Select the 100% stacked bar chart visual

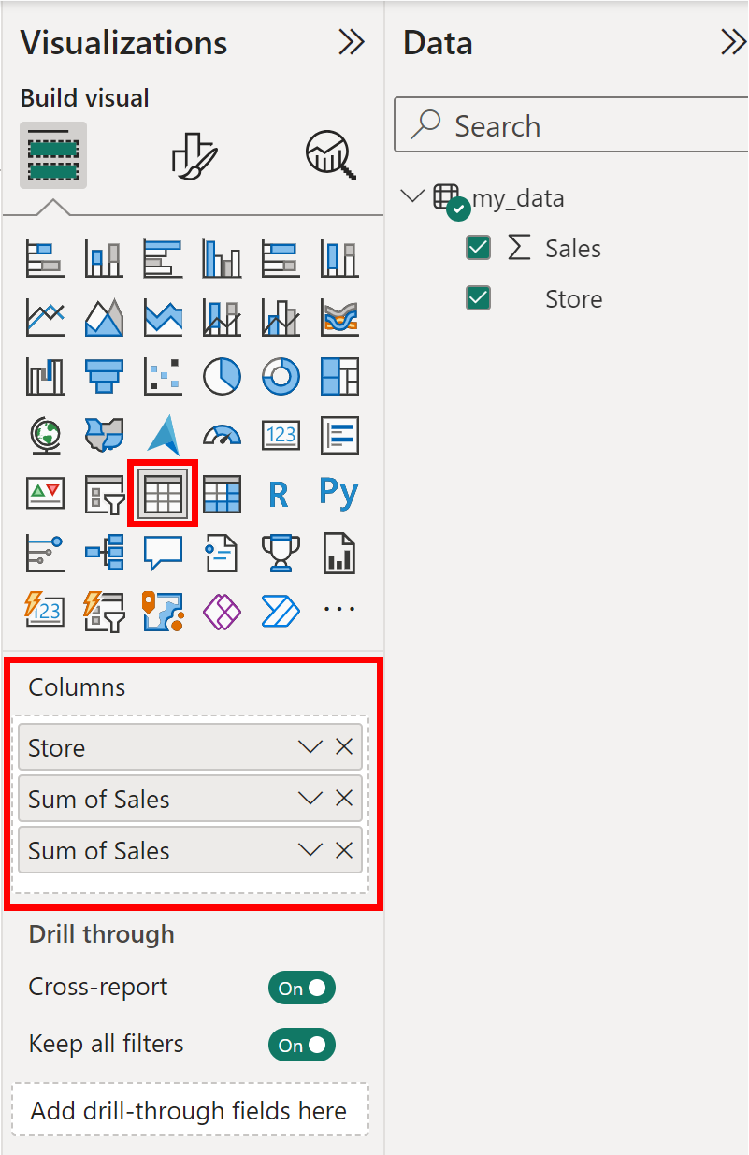[281, 259]
